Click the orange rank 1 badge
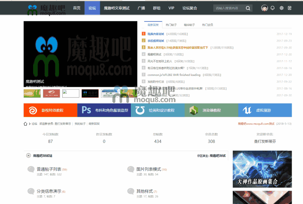303x204 pixels. point(143,34)
